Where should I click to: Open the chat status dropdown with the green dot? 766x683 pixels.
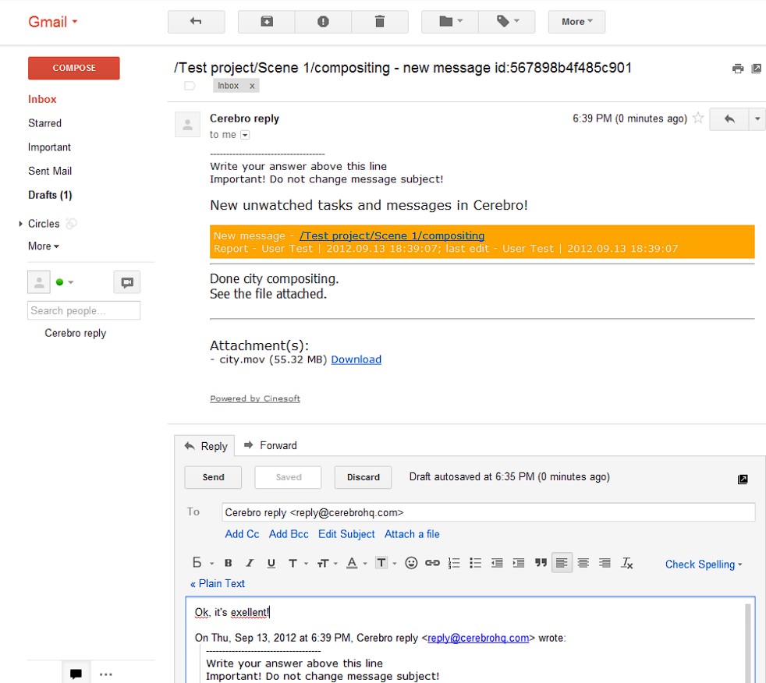coord(65,282)
